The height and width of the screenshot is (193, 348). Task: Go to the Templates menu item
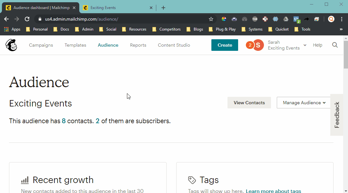pos(75,45)
